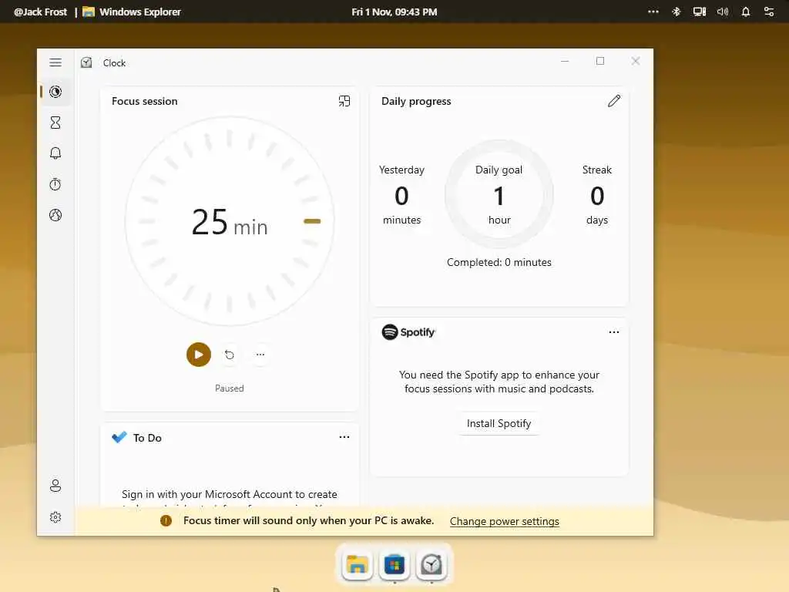
Task: Open Spotify card more options
Action: pyautogui.click(x=614, y=332)
